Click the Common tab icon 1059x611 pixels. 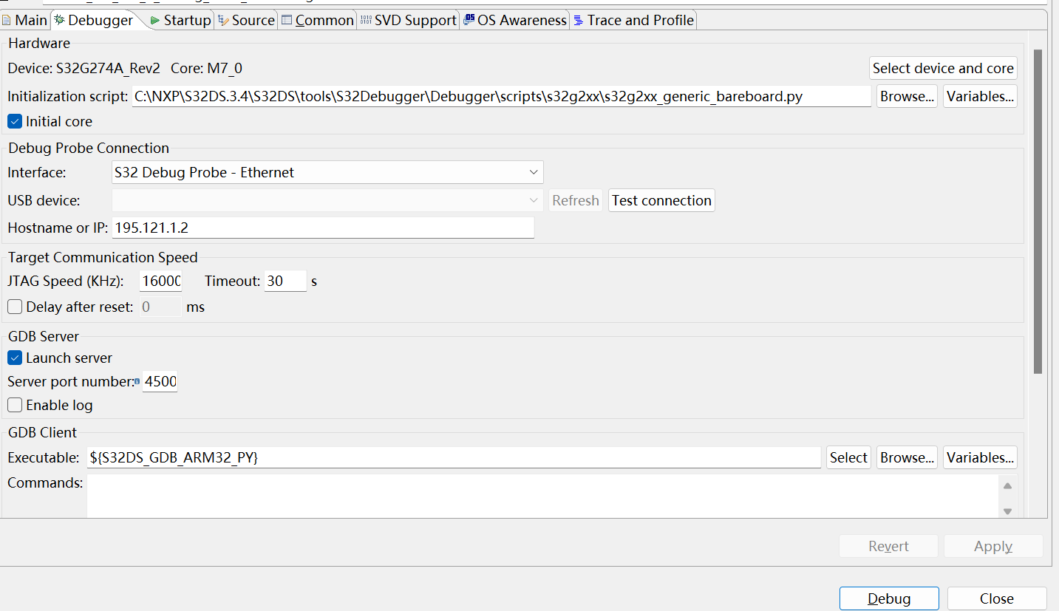[x=287, y=21]
